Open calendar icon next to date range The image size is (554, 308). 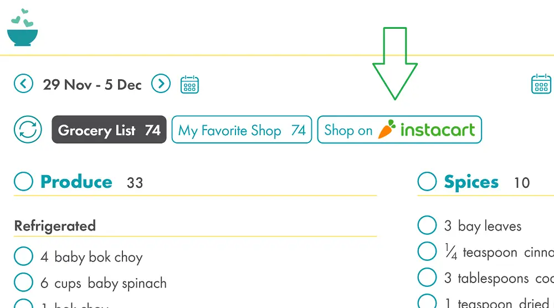pyautogui.click(x=189, y=84)
